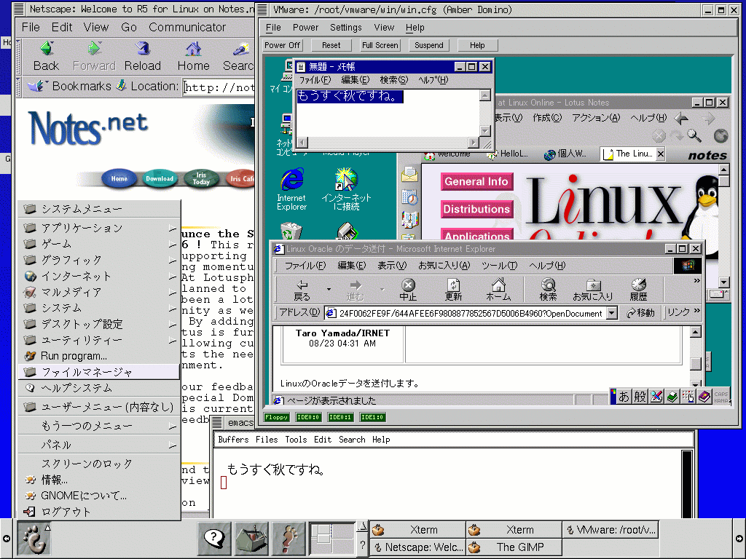Click the Distributions link in Lotus Notes
The height and width of the screenshot is (559, 746).
[476, 209]
